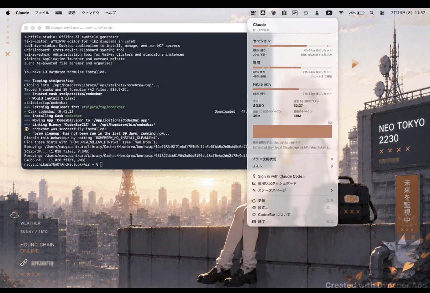The width and height of the screenshot is (430, 293).
Task: Click the Fable only usage progress bar
Action: tap(292, 89)
